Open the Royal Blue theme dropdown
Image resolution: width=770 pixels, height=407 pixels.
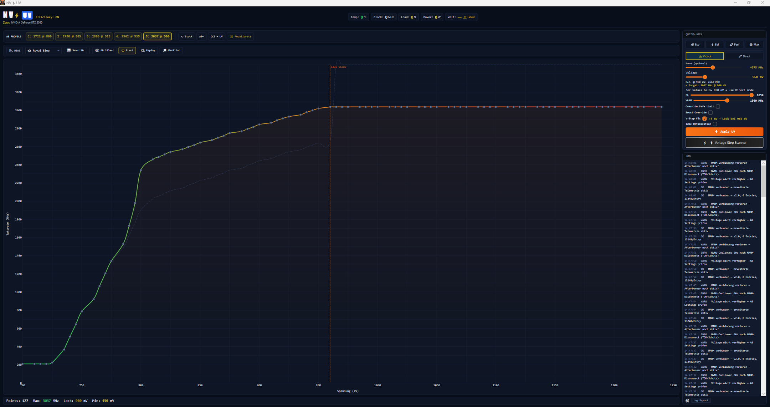[43, 51]
